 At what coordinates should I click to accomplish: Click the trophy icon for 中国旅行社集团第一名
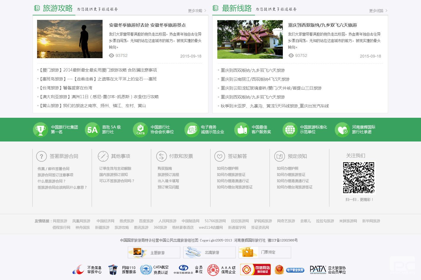40,130
